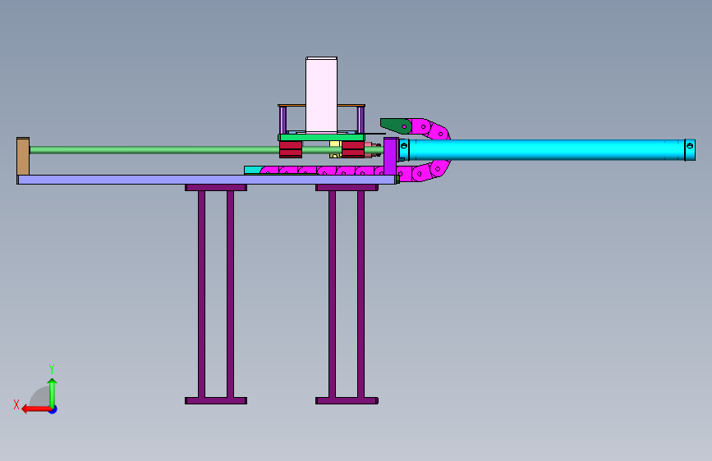Select the green carriage plate under white block
712x461 pixels.
point(321,138)
